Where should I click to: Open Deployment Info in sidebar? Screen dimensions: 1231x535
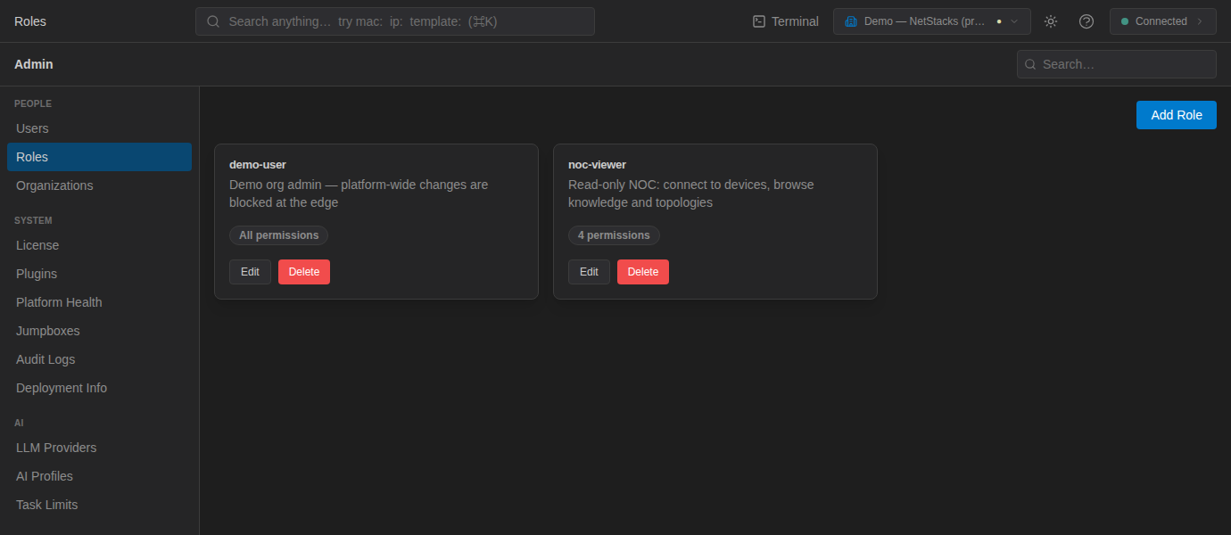coord(99,388)
